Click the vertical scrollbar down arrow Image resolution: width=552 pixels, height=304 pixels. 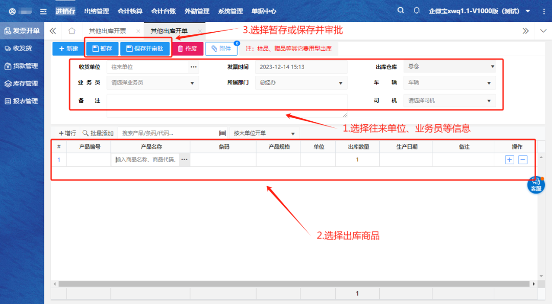pos(541,276)
